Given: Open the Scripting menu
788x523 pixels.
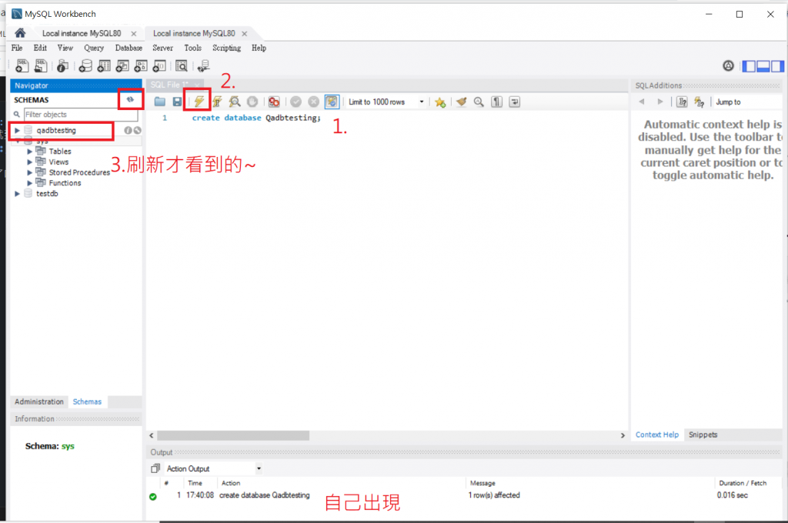Looking at the screenshot, I should (227, 48).
